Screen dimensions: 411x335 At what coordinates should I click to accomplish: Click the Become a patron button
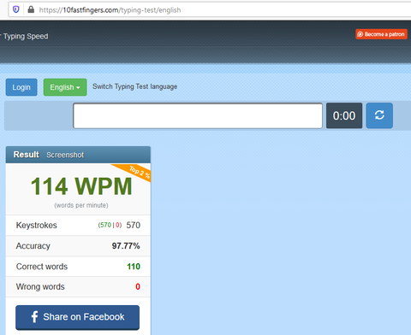[x=381, y=34]
